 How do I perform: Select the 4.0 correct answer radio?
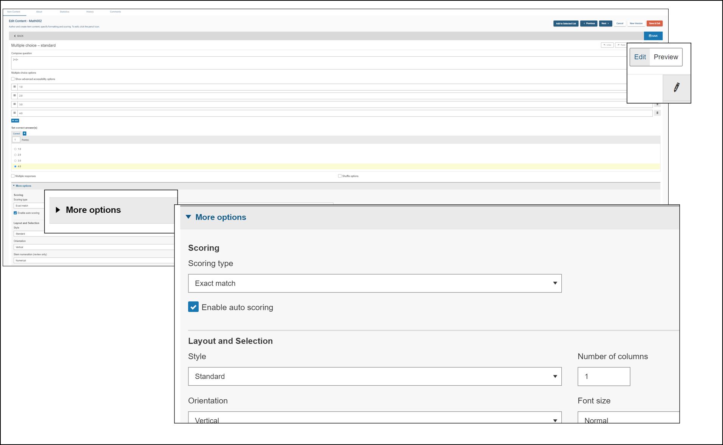15,167
